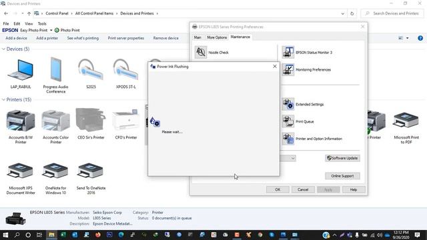This screenshot has height=240, width=427.
Task: Open the Edit menu
Action: (x=17, y=24)
